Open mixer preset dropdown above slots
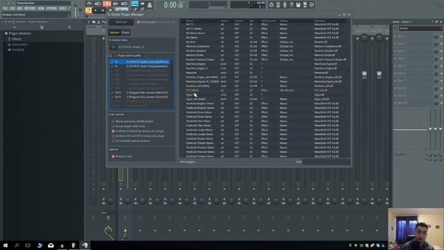This screenshot has width=444, height=250. pos(420,28)
